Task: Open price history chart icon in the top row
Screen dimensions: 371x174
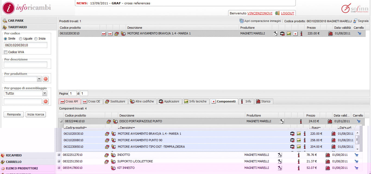Action: click(x=330, y=34)
